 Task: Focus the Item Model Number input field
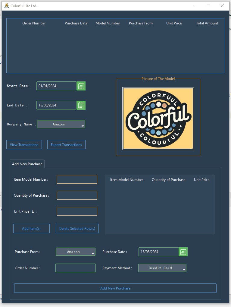[77, 179]
